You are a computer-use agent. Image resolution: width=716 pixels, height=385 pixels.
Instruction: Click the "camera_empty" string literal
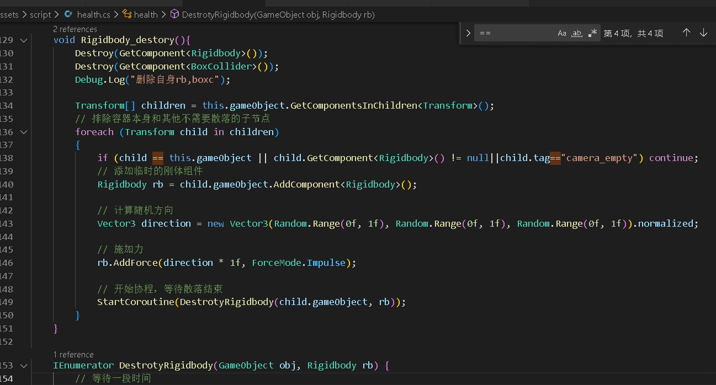tap(600, 158)
